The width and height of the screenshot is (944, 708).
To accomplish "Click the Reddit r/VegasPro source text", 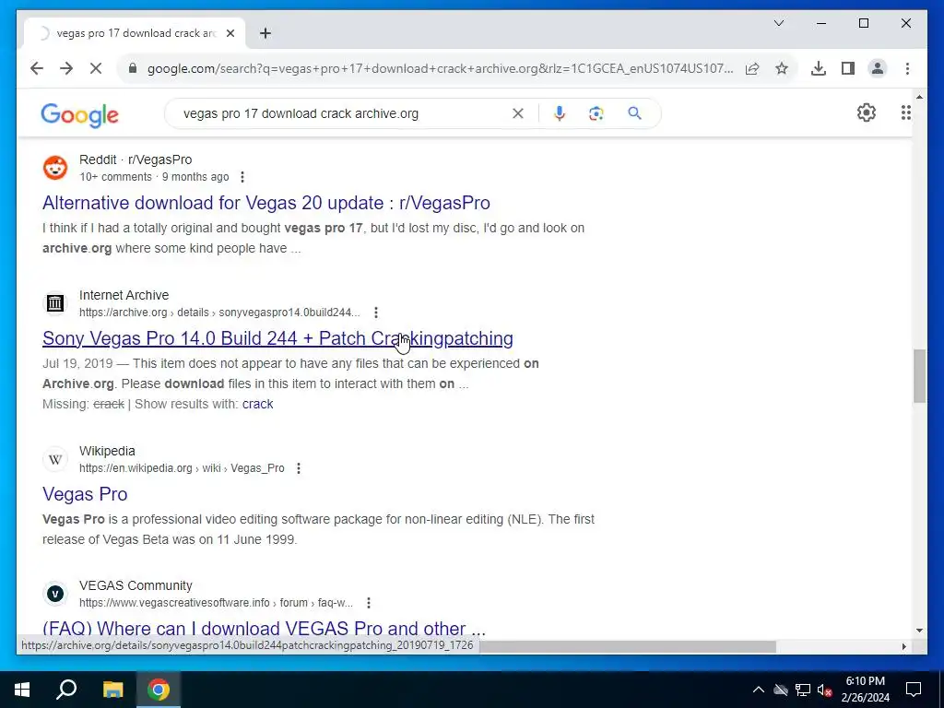I will pos(136,159).
